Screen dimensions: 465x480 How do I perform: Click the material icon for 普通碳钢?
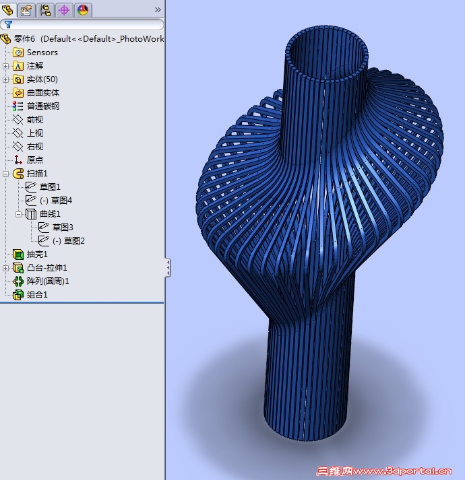(18, 106)
